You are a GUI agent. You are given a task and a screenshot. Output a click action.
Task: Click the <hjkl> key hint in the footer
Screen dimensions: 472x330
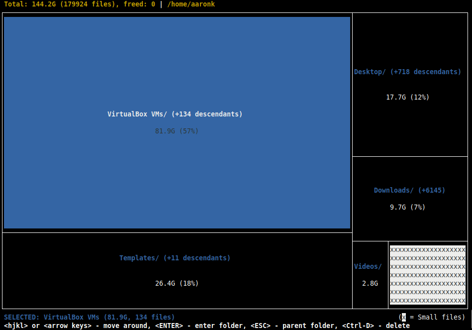[x=16, y=326]
